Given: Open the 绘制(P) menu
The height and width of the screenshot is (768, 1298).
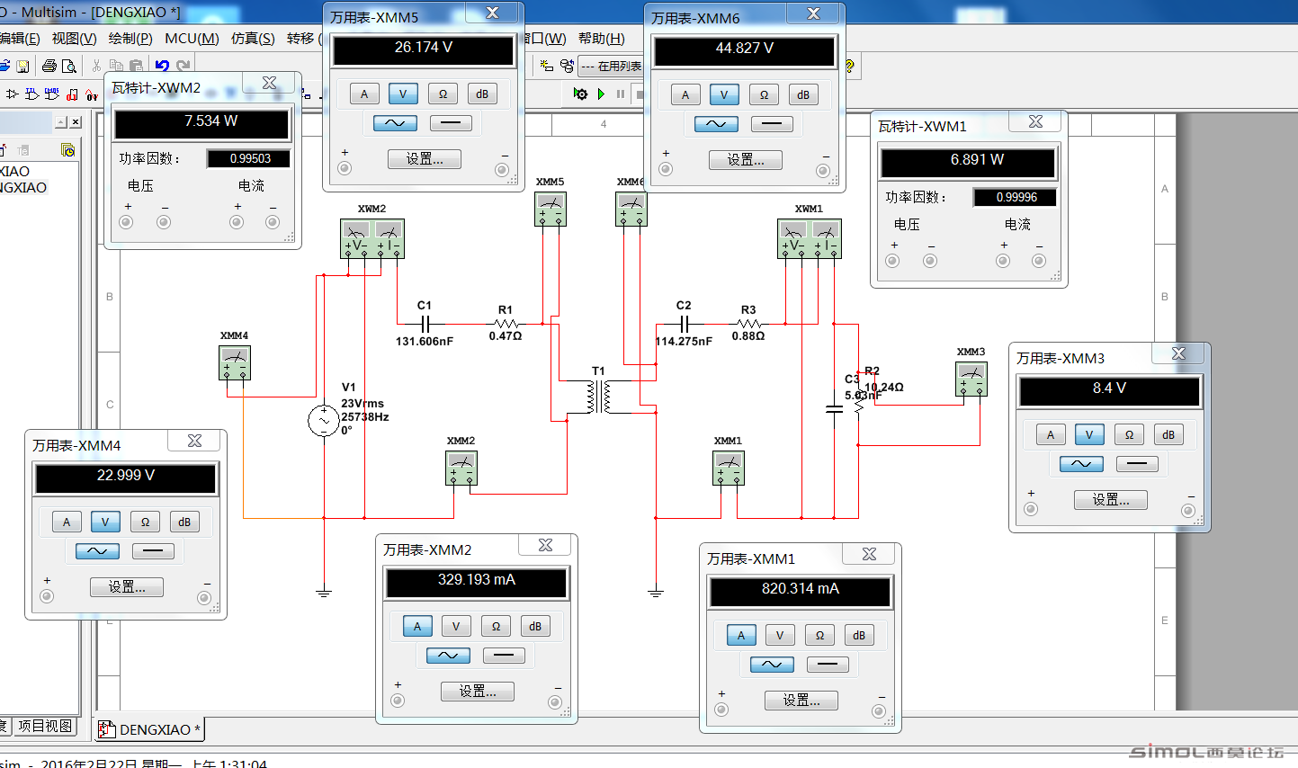Looking at the screenshot, I should pyautogui.click(x=130, y=39).
